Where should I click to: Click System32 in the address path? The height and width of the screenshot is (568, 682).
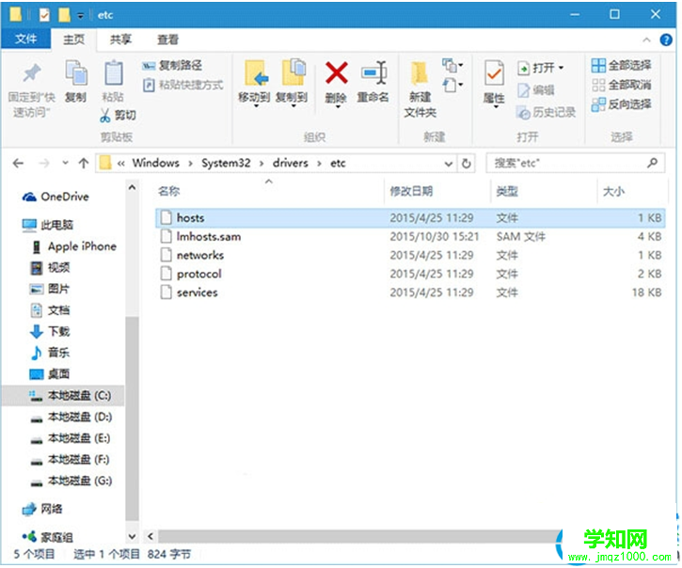tap(226, 163)
